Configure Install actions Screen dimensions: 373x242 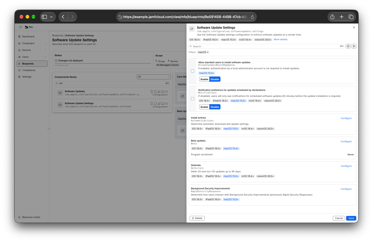click(x=346, y=118)
